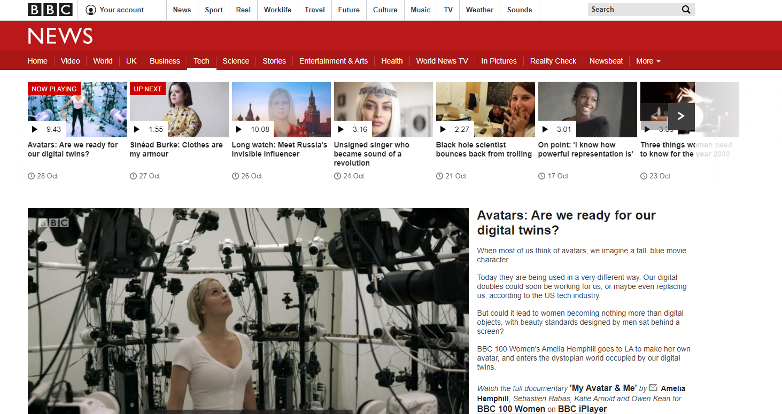This screenshot has height=414, width=782.
Task: Follow the 'My Avatar & Me' documentary link
Action: [603, 388]
